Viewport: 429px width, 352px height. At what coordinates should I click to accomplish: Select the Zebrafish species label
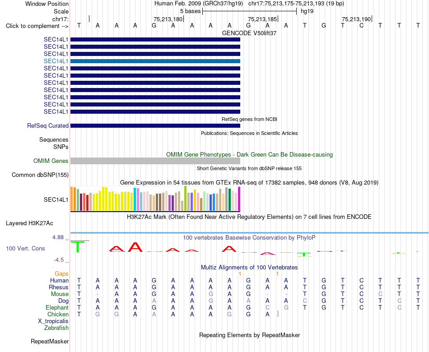[56, 328]
